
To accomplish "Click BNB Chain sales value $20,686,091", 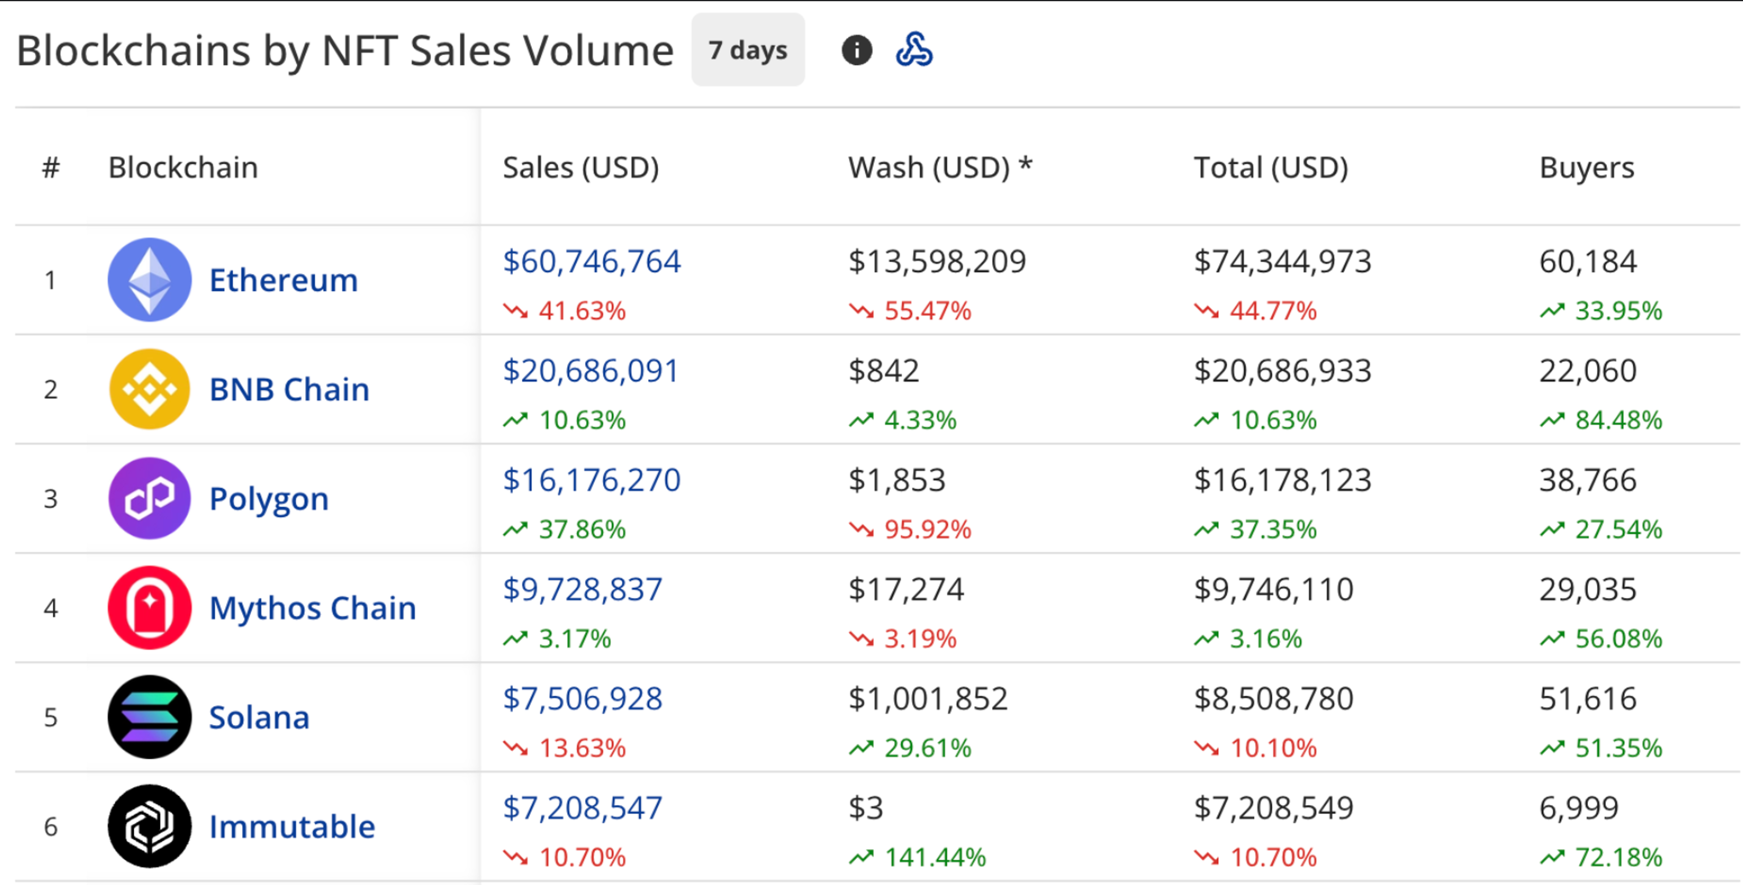I will pyautogui.click(x=591, y=371).
